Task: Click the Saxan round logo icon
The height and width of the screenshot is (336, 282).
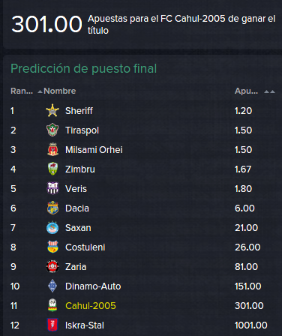Action: tap(52, 227)
